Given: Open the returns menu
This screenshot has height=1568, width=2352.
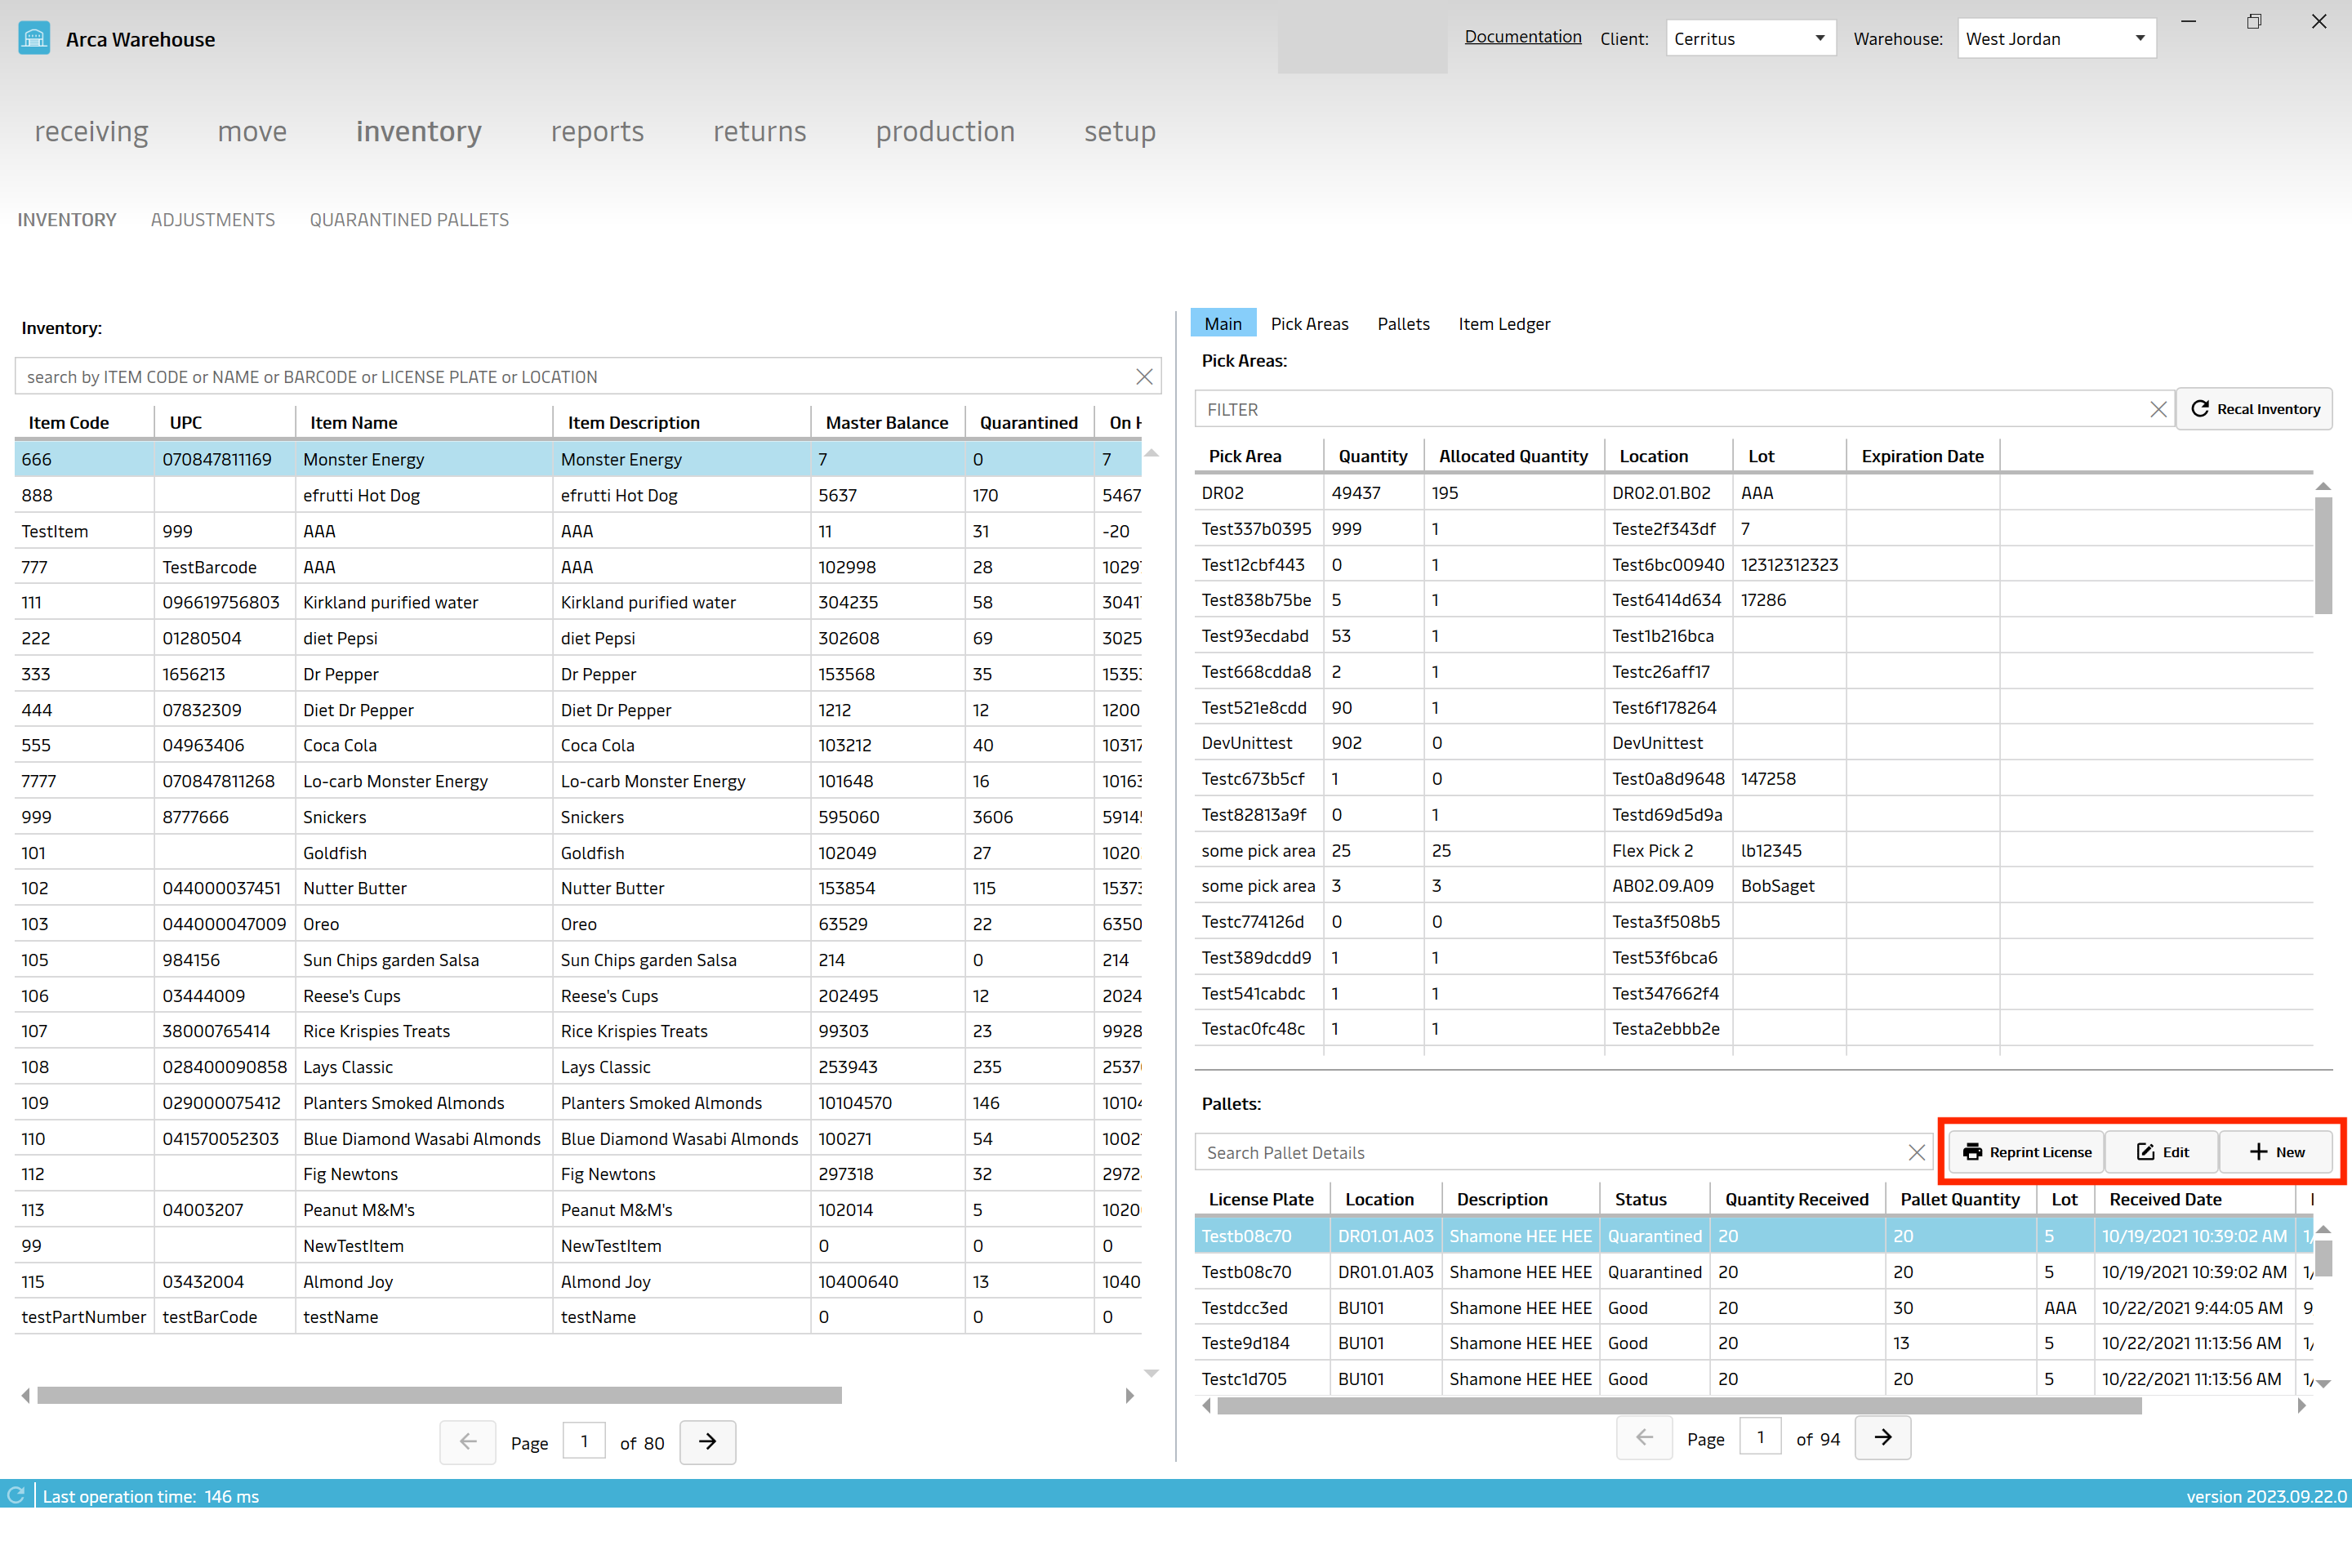Looking at the screenshot, I should tap(759, 131).
